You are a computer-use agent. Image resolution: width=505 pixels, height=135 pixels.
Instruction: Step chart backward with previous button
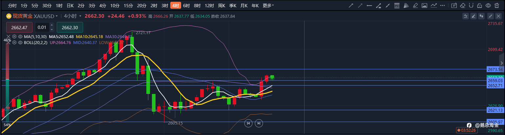tap(249, 123)
